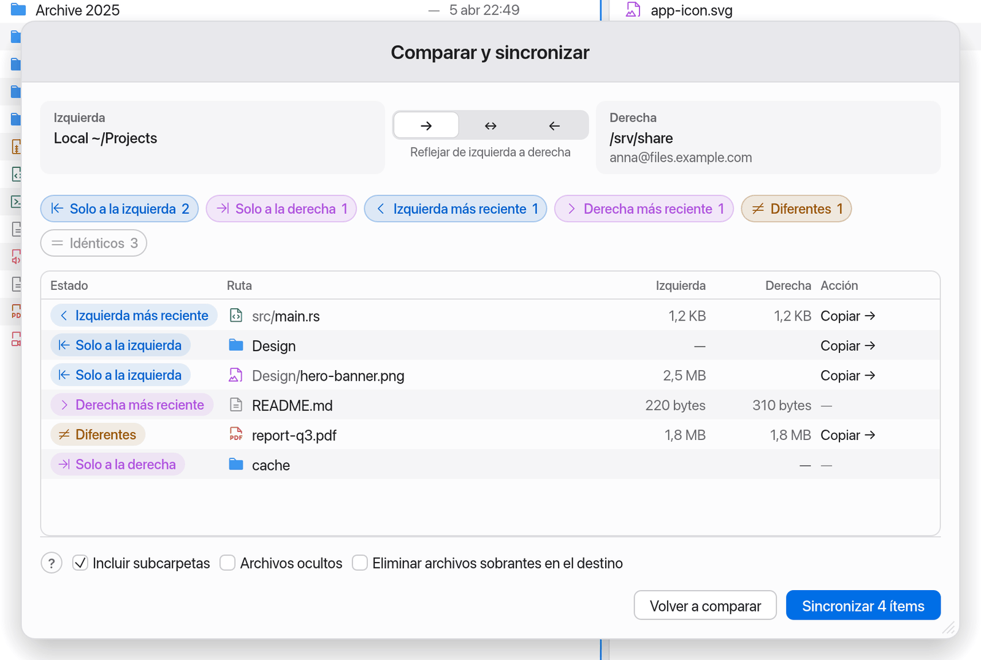This screenshot has height=660, width=981.
Task: Click 'Volver a comparar' button
Action: point(705,605)
